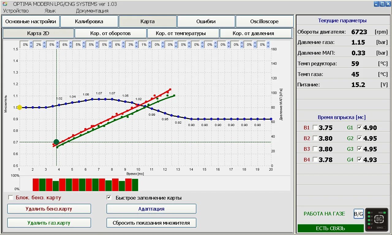Tick the B2 injector checkbox

315,138
